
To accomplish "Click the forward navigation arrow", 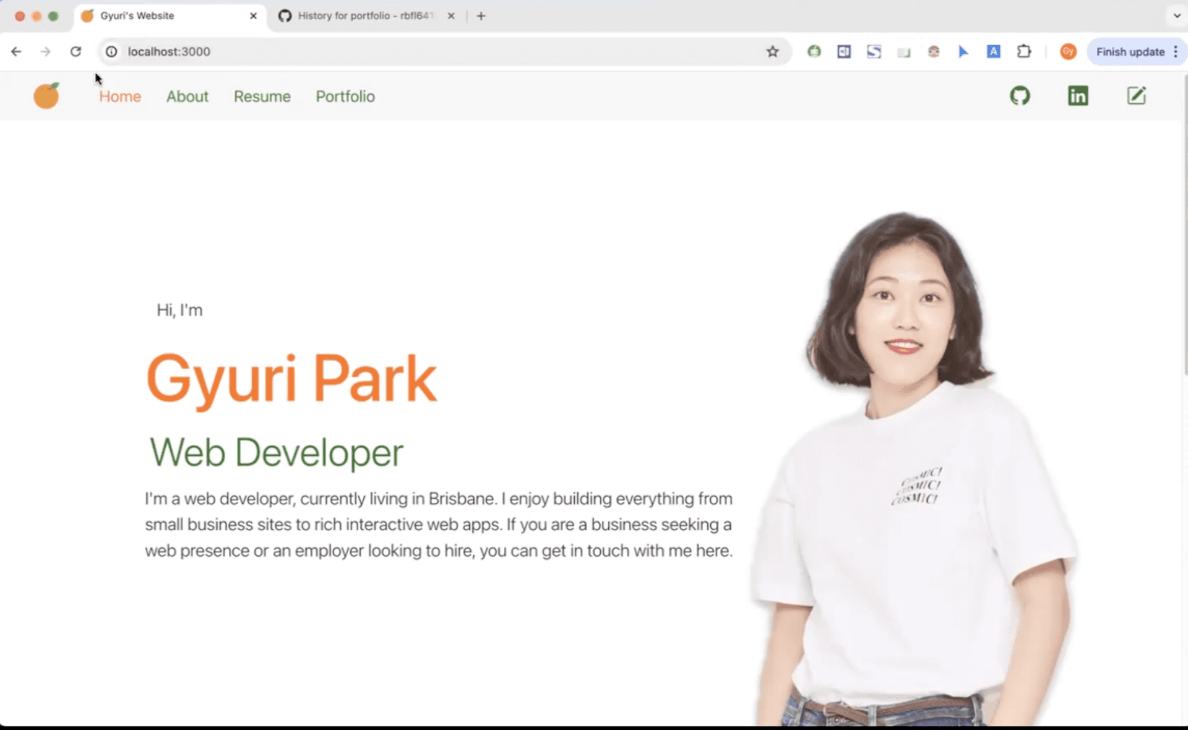I will tap(45, 51).
